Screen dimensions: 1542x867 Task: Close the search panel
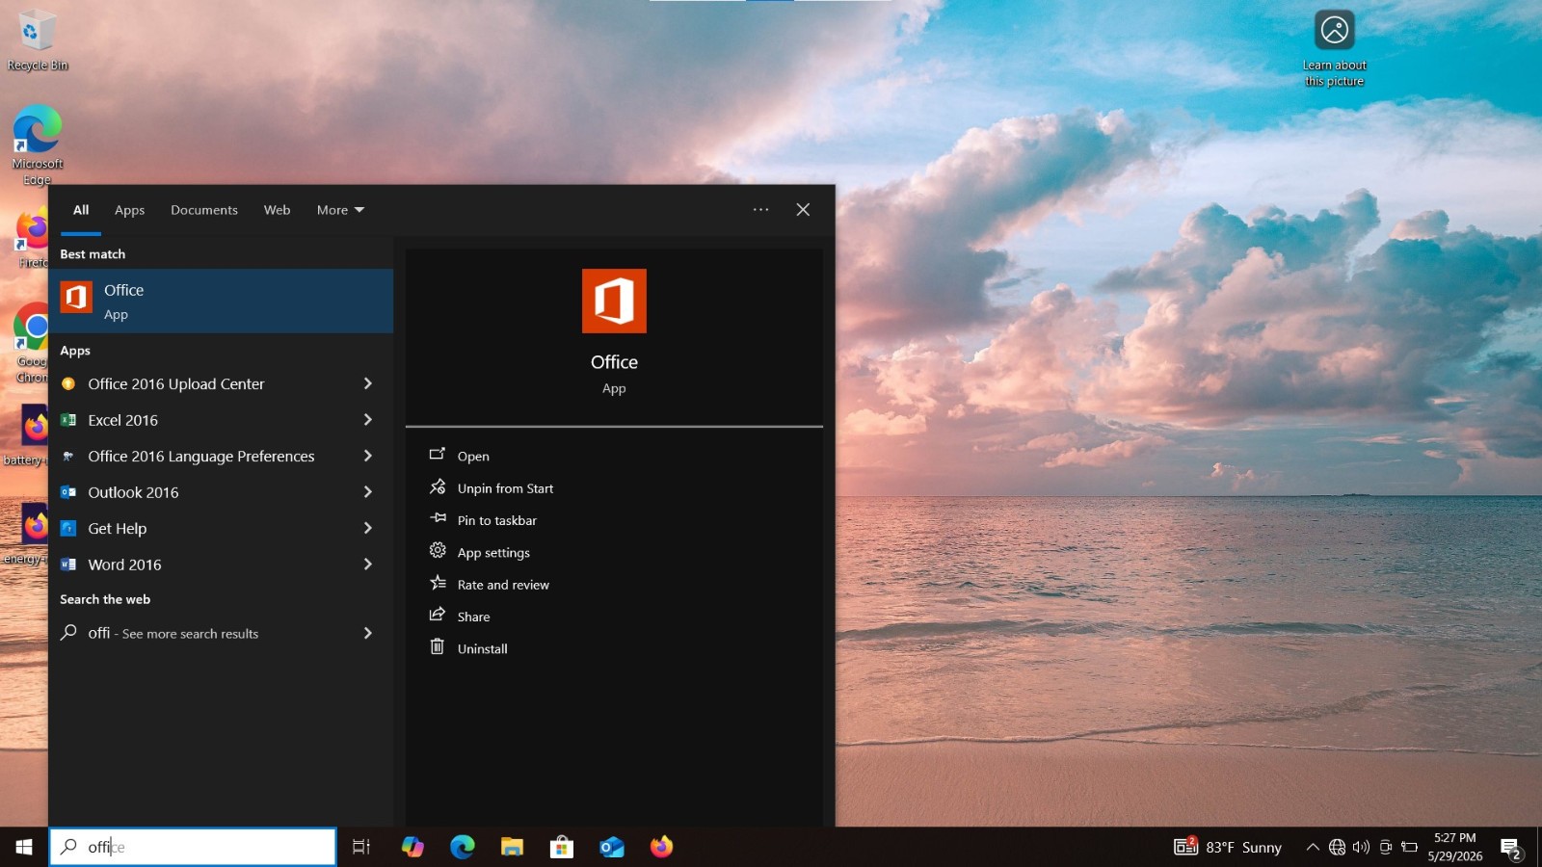803,209
